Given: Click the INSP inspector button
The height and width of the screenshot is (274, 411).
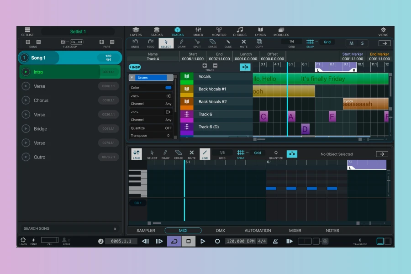Looking at the screenshot, I should 135,67.
